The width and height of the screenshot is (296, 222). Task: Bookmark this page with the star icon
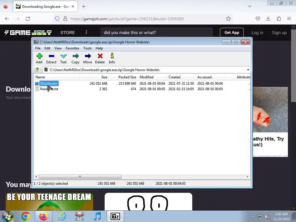click(x=228, y=19)
